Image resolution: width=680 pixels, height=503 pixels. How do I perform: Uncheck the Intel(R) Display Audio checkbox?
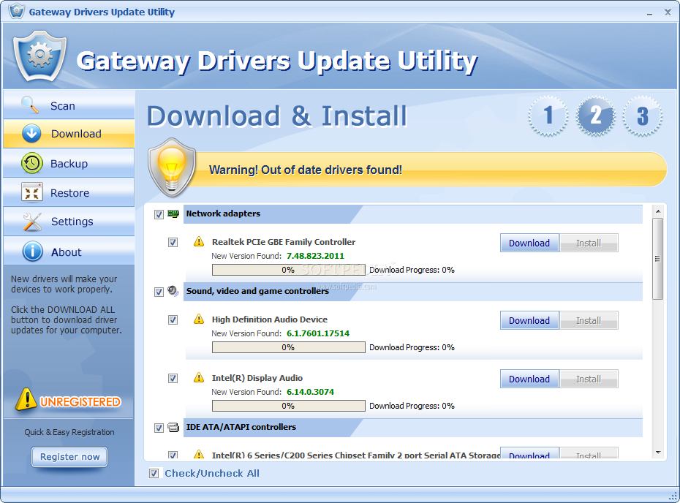[x=173, y=378]
